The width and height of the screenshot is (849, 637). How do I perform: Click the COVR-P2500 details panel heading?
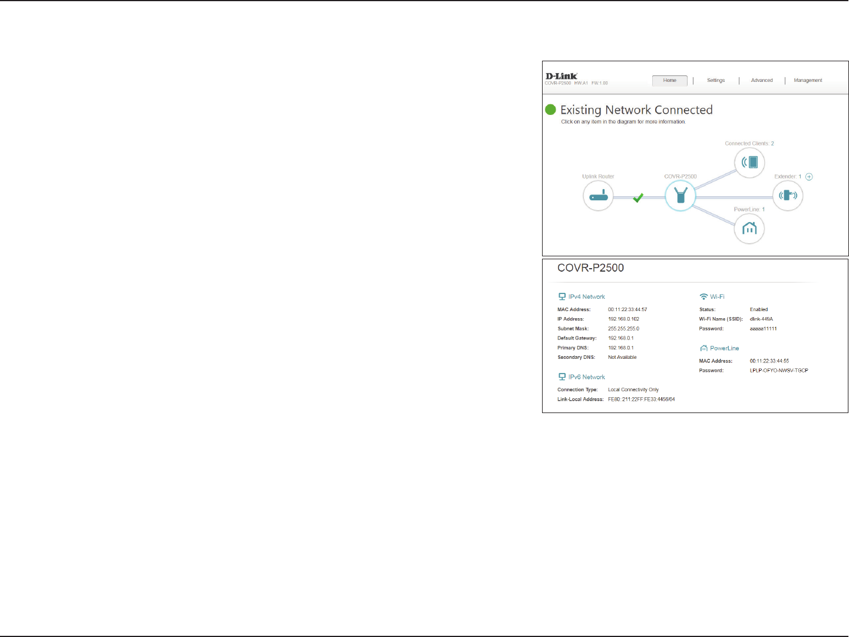tap(590, 268)
